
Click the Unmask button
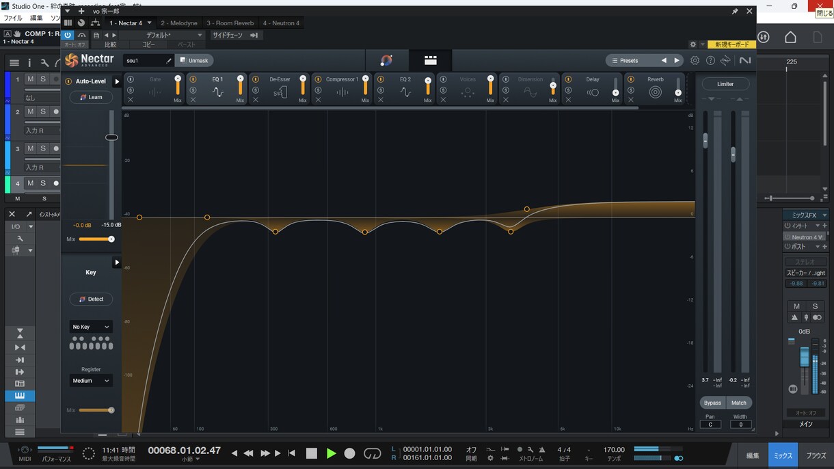pyautogui.click(x=194, y=61)
